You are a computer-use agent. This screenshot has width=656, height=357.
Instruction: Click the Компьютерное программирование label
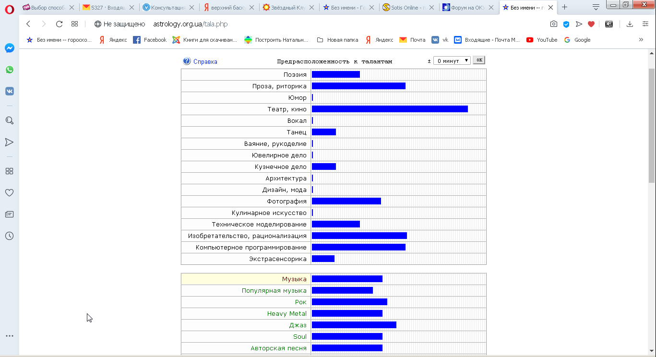click(251, 247)
